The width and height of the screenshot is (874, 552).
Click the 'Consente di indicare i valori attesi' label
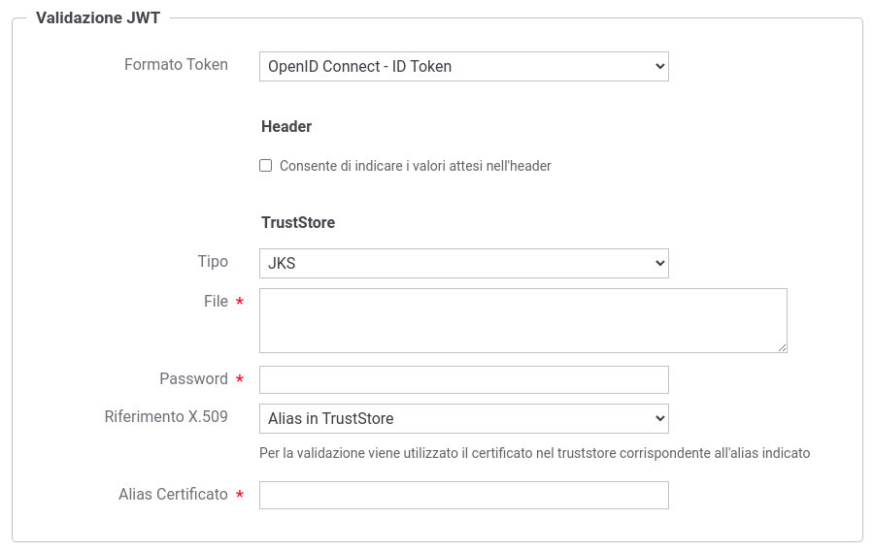pyautogui.click(x=416, y=166)
